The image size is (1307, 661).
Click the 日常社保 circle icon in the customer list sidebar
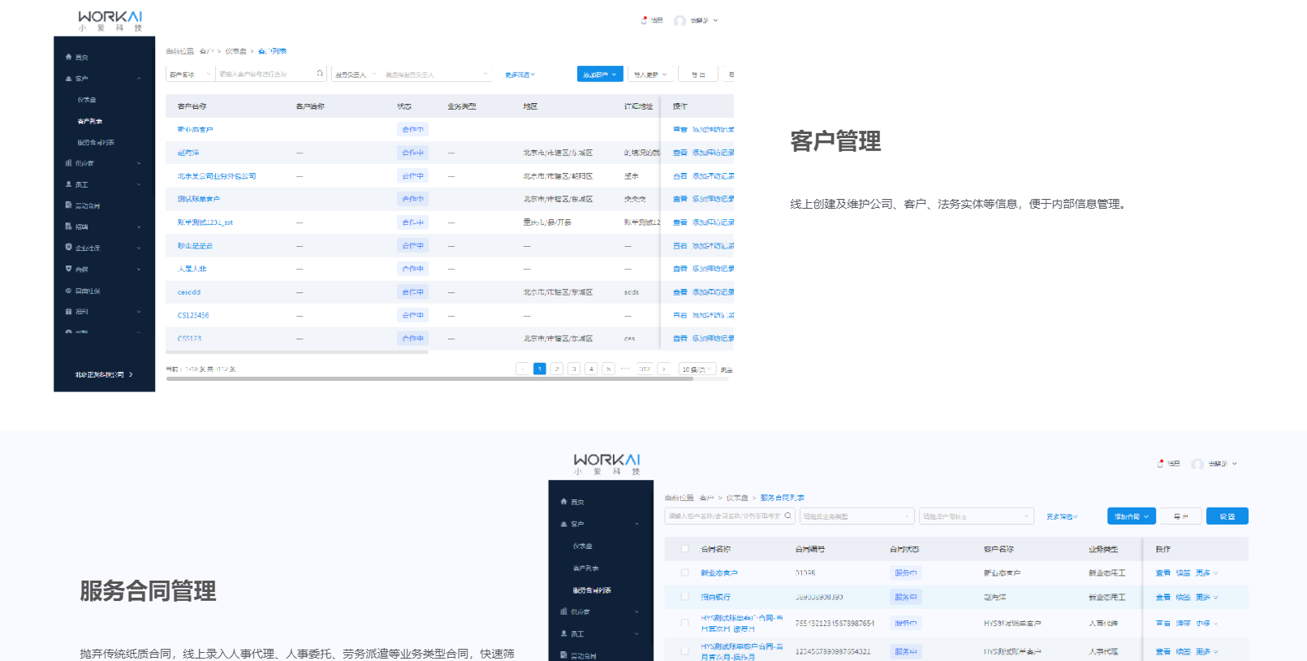[68, 290]
